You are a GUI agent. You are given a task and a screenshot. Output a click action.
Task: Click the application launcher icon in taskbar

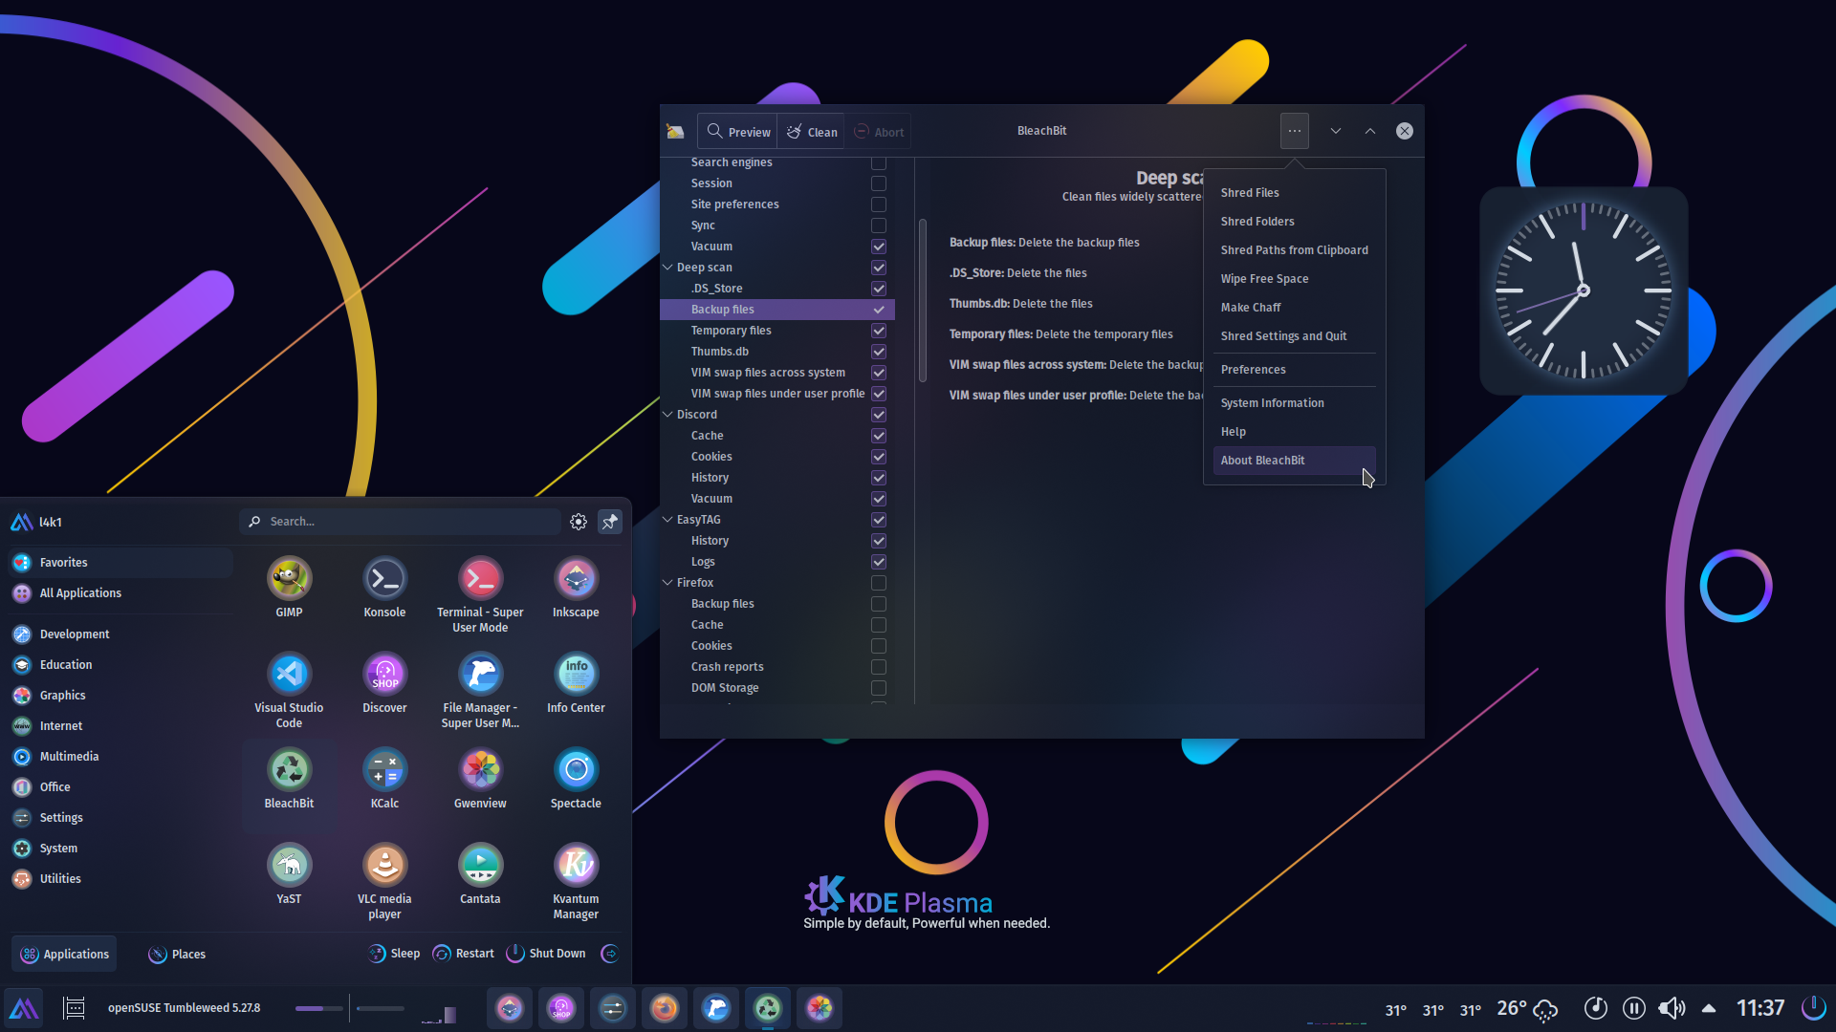[24, 1008]
